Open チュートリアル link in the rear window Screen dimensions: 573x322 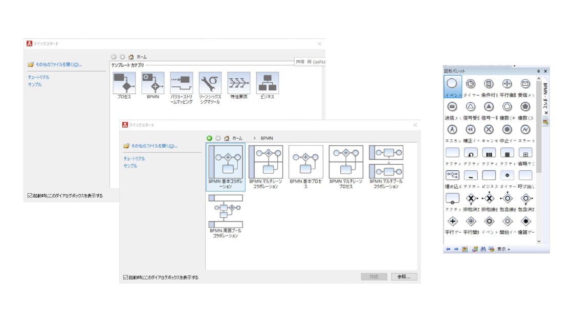[38, 77]
